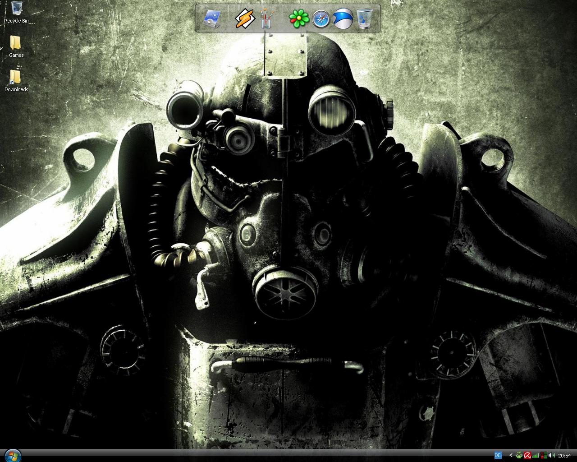Open the green flower tray icon

pyautogui.click(x=519, y=455)
